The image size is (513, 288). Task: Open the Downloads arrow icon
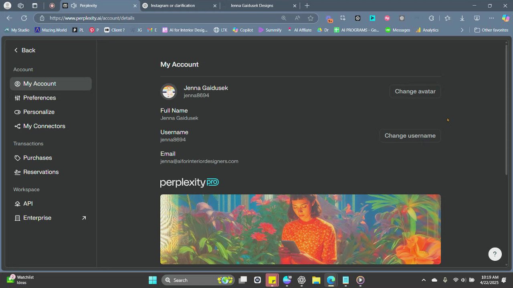[462, 18]
